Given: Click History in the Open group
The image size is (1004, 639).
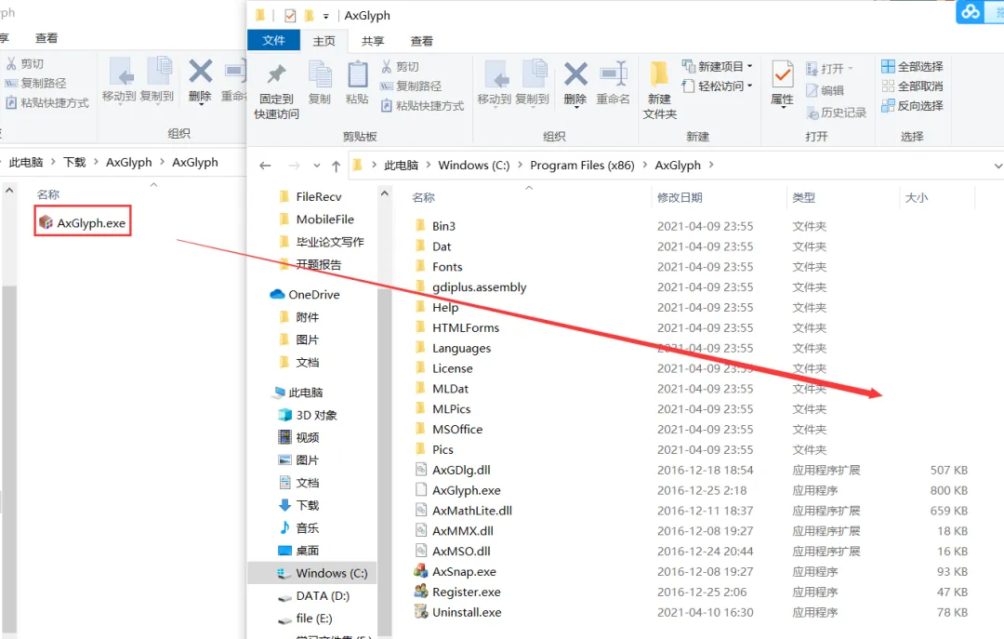Looking at the screenshot, I should pyautogui.click(x=837, y=113).
